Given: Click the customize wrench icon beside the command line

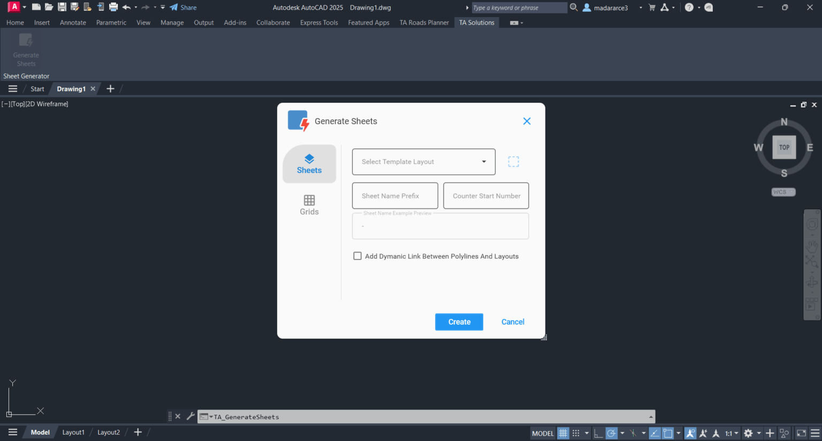Looking at the screenshot, I should tap(191, 416).
